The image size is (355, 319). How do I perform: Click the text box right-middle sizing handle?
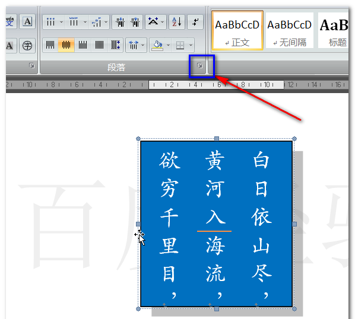pos(294,224)
